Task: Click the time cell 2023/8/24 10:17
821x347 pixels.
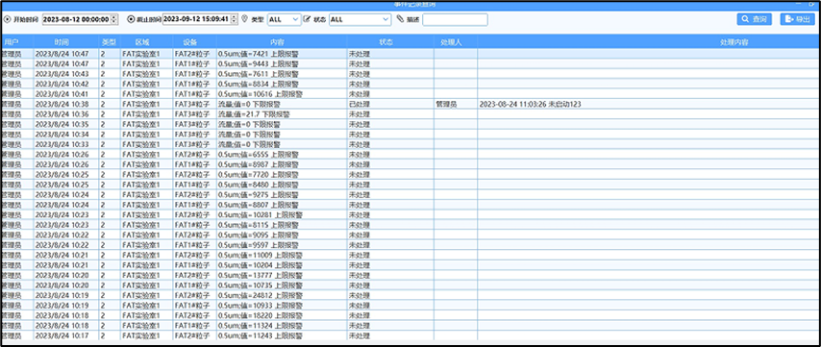Action: point(66,335)
